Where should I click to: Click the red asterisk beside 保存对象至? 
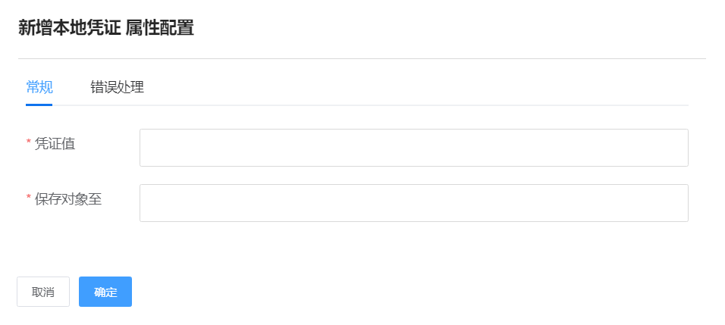pos(29,199)
